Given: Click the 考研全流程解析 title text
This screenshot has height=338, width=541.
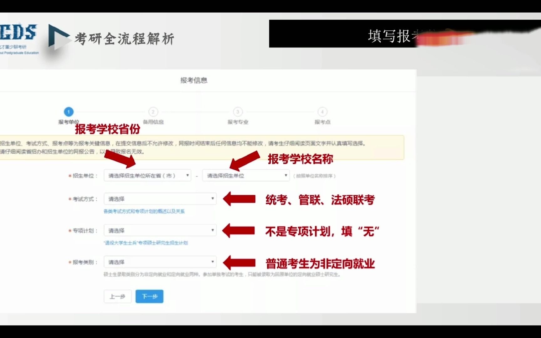Looking at the screenshot, I should 125,39.
